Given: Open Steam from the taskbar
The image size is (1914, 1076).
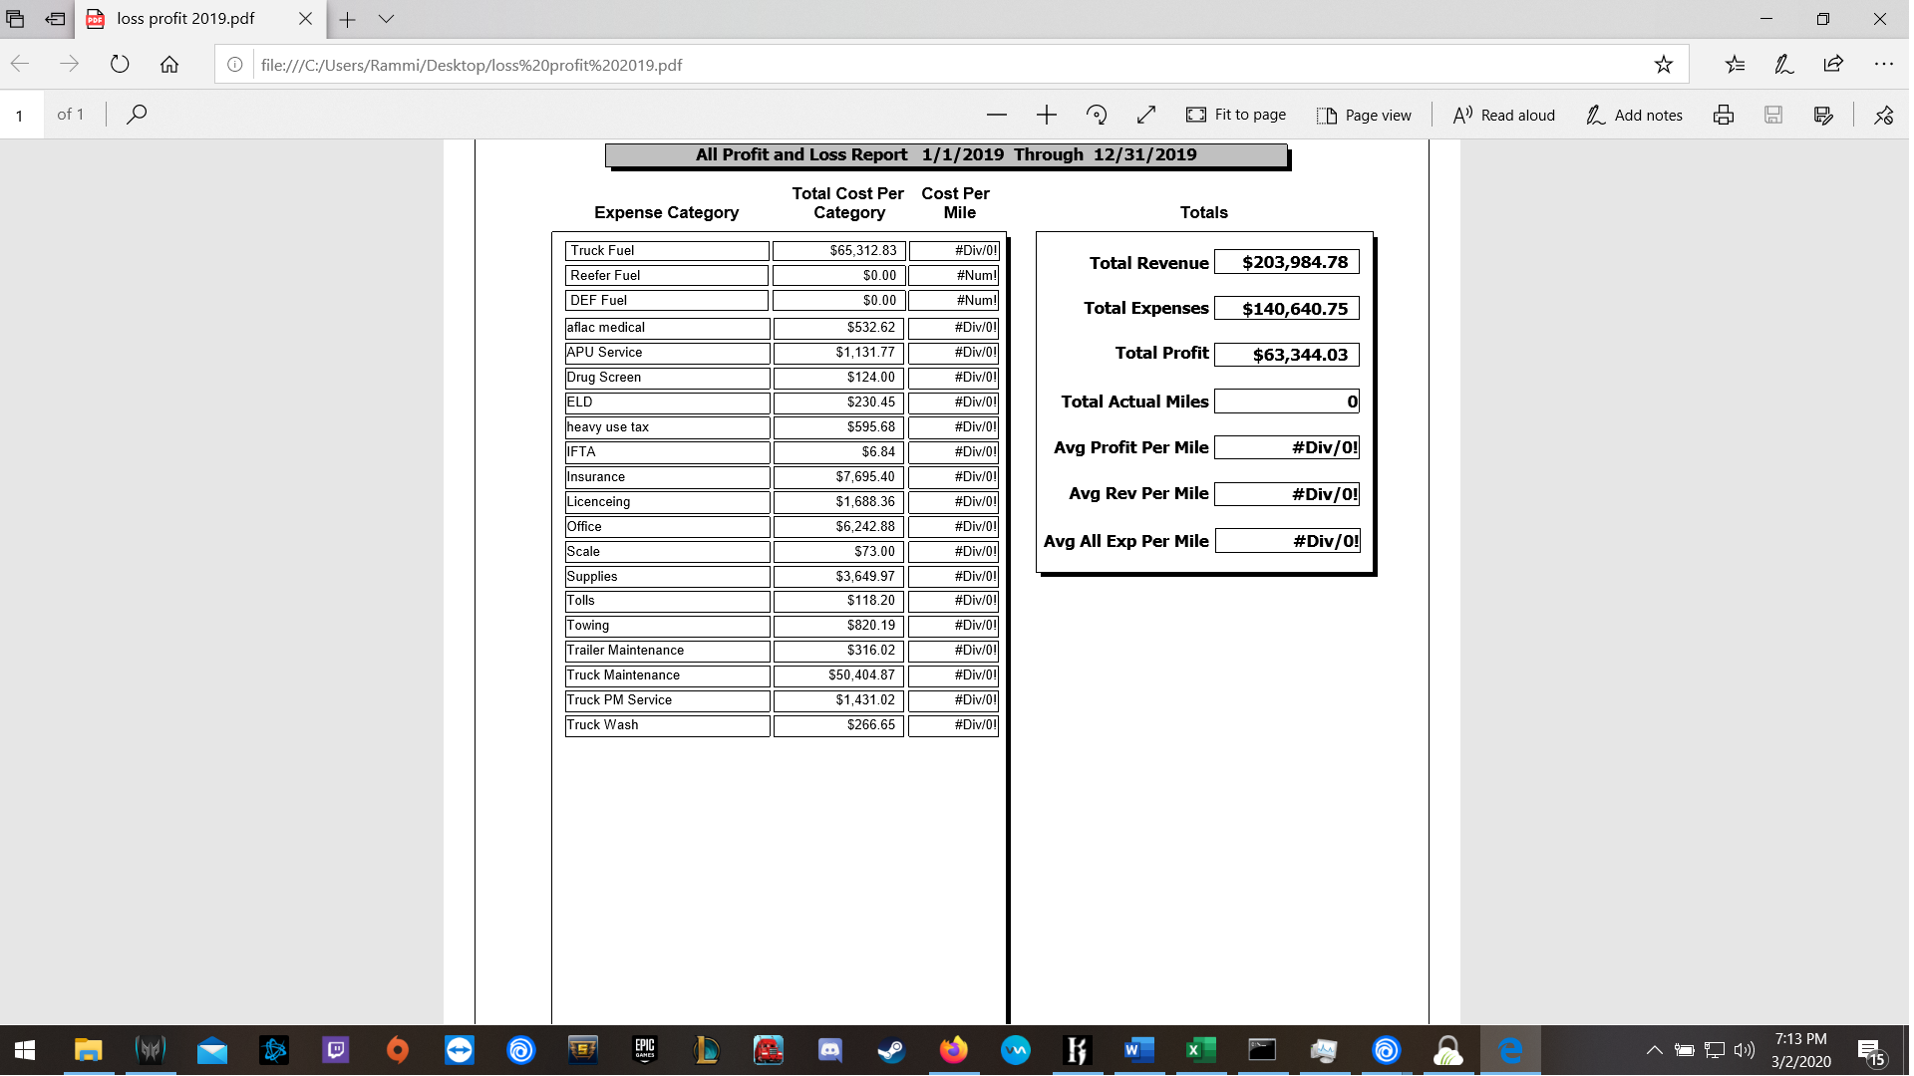Looking at the screenshot, I should (891, 1050).
